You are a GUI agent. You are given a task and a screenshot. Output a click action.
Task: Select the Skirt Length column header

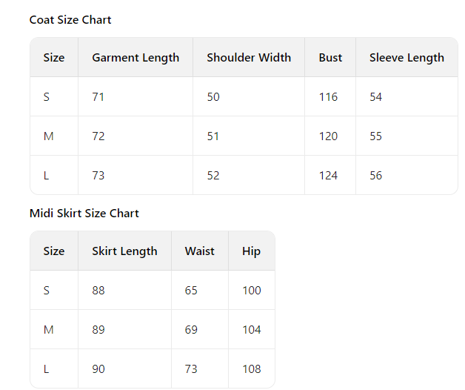(124, 251)
